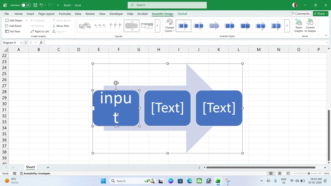
Task: Open Microsoft Edge from taskbar
Action: pos(190,181)
